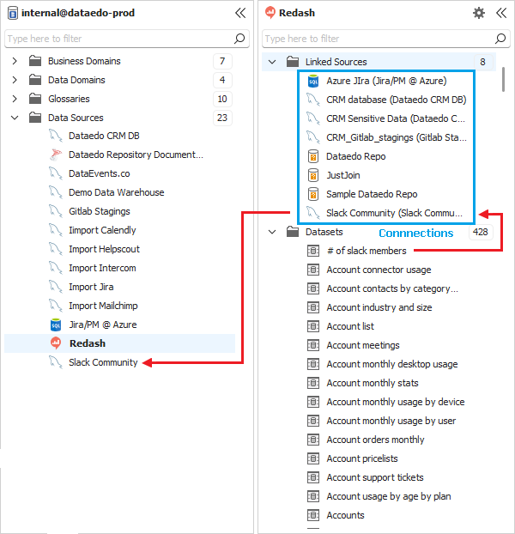The image size is (515, 534).
Task: Collapse the Linked Sources node
Action: click(272, 62)
